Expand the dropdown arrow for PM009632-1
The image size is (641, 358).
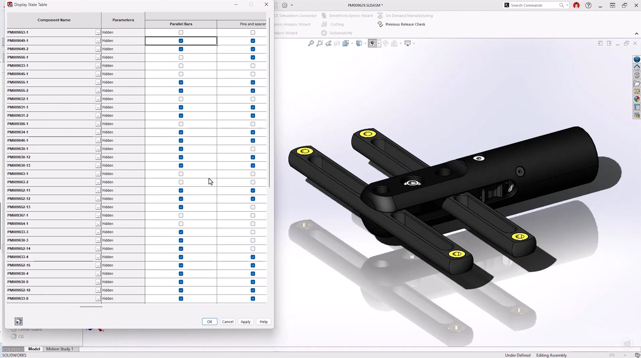click(x=98, y=99)
